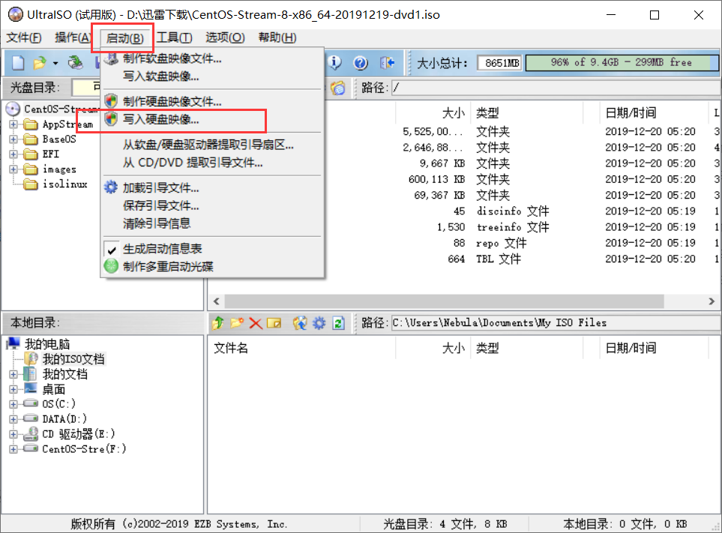Click the blue question mark help icon

coord(361,63)
